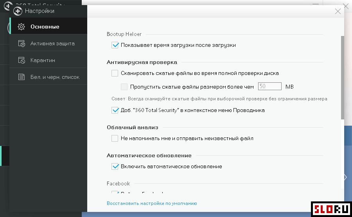Disable Включить автоматическое обновление
The image size is (352, 217).
point(115,166)
